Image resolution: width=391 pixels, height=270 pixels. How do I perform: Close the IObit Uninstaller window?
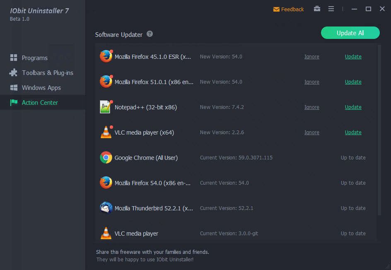(x=382, y=9)
